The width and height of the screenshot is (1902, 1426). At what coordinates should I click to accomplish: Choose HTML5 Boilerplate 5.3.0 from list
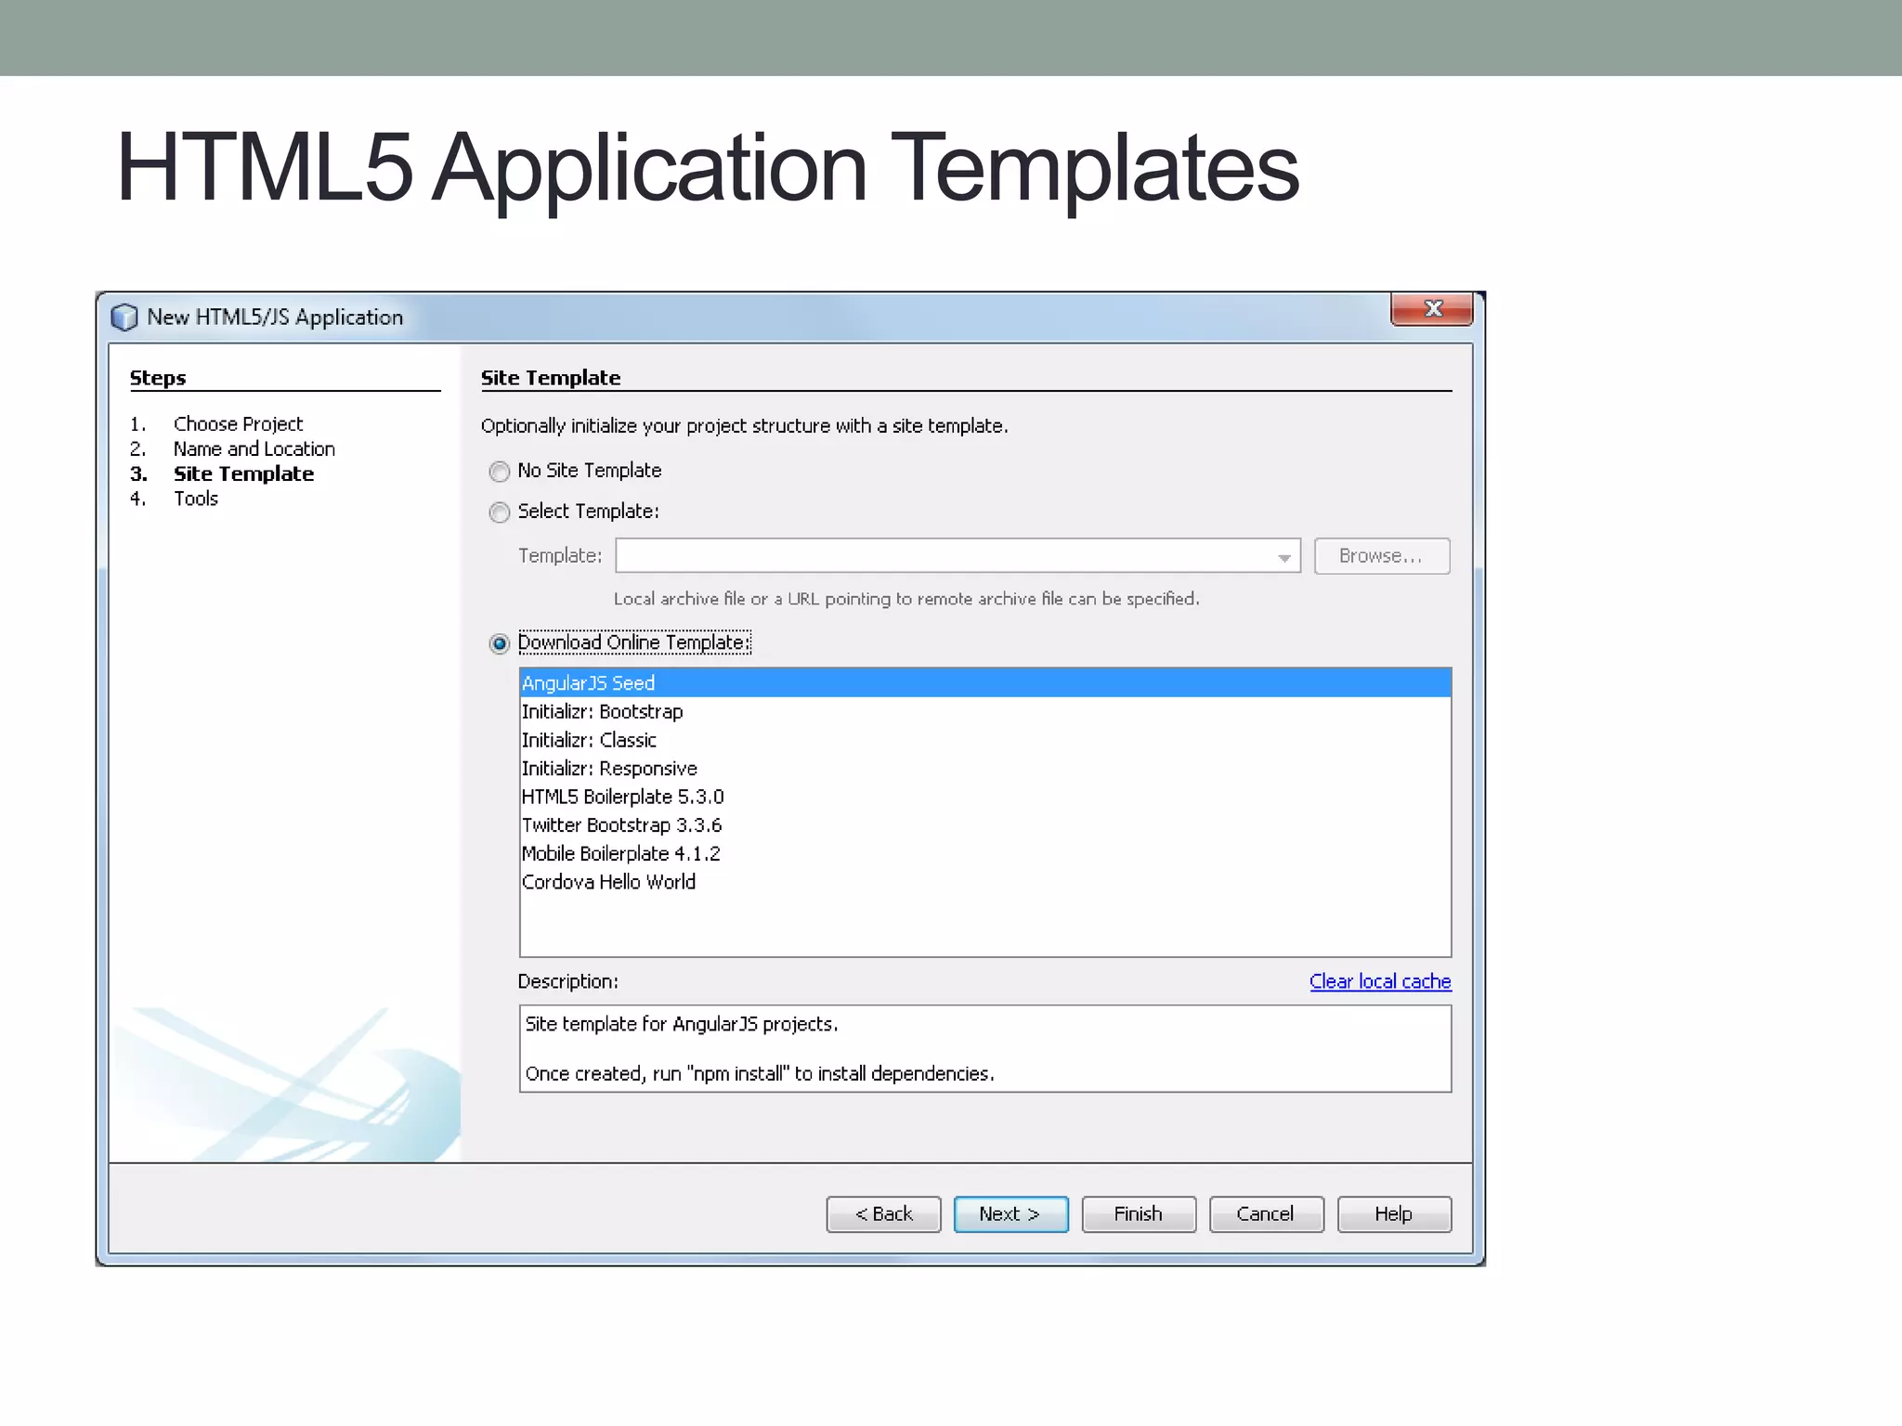coord(985,797)
